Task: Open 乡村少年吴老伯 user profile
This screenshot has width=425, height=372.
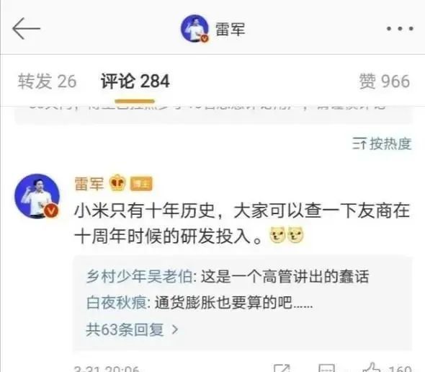Action: click(139, 277)
